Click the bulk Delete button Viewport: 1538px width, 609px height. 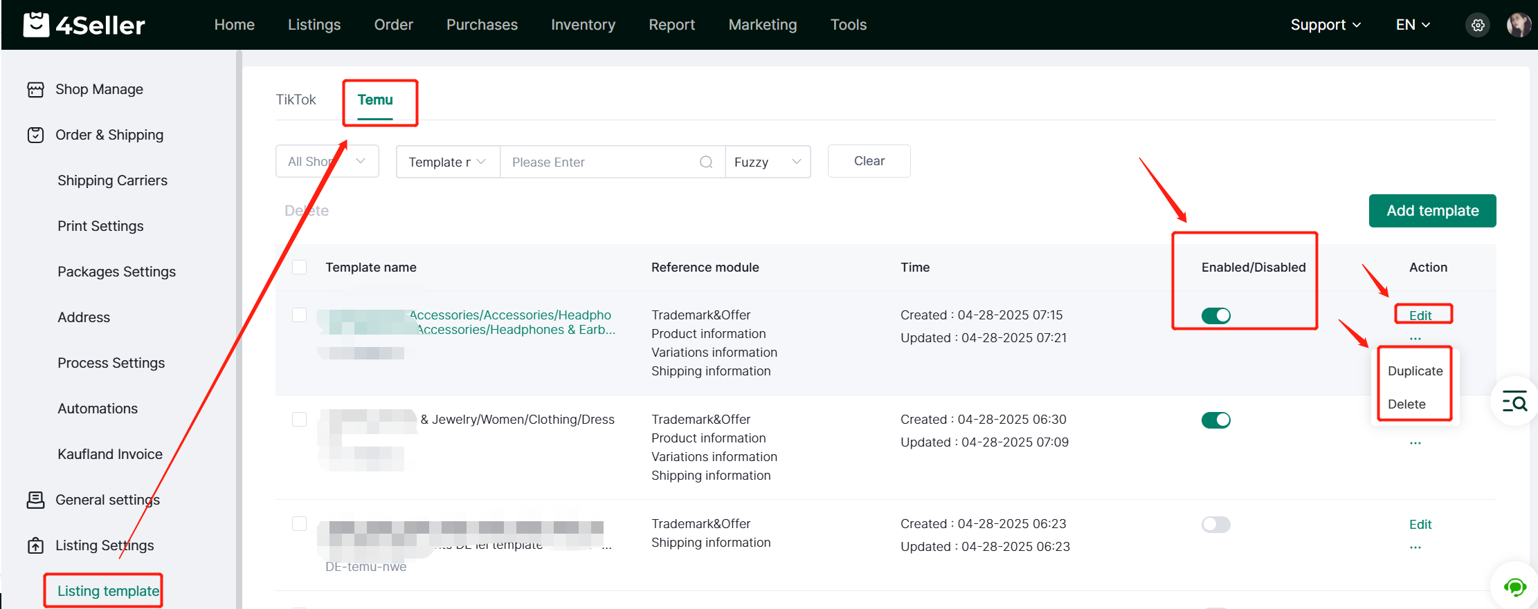(307, 211)
